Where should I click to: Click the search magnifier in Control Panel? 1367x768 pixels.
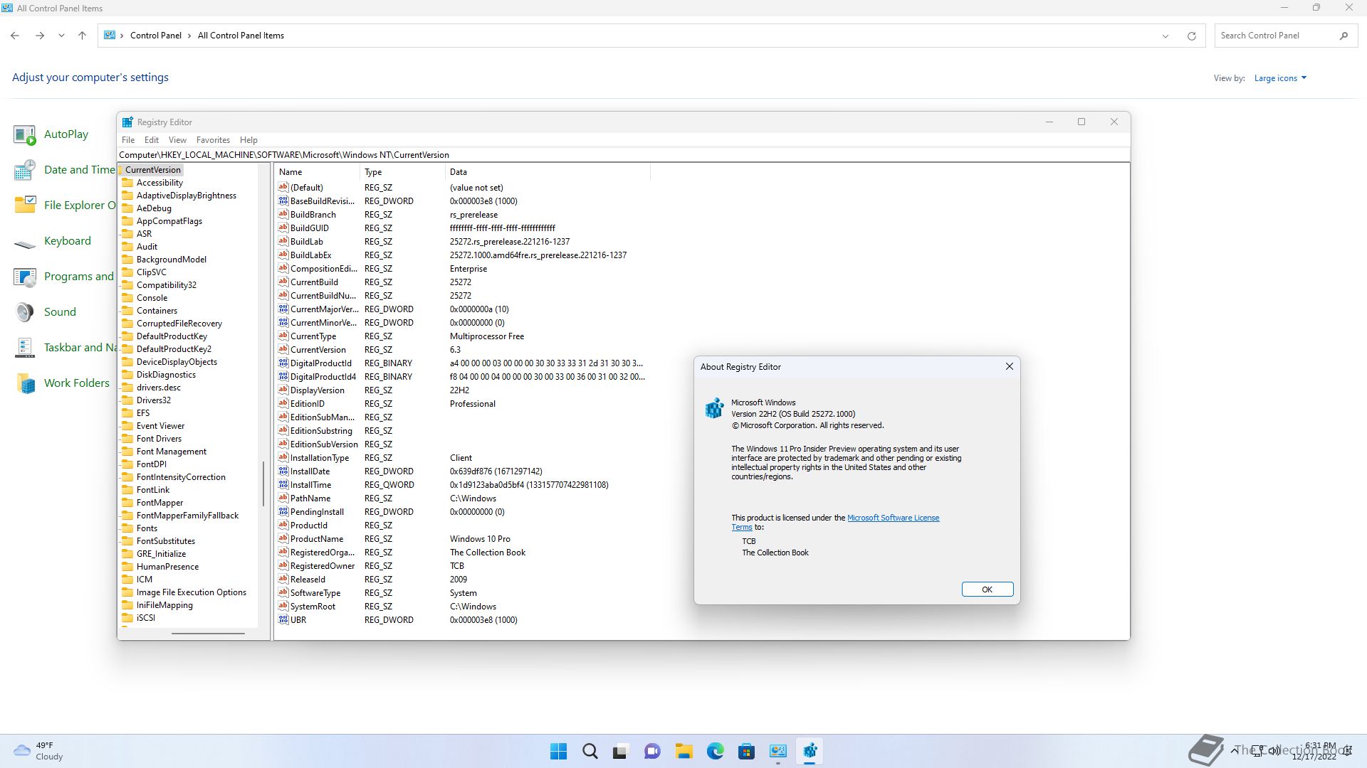pos(1344,36)
